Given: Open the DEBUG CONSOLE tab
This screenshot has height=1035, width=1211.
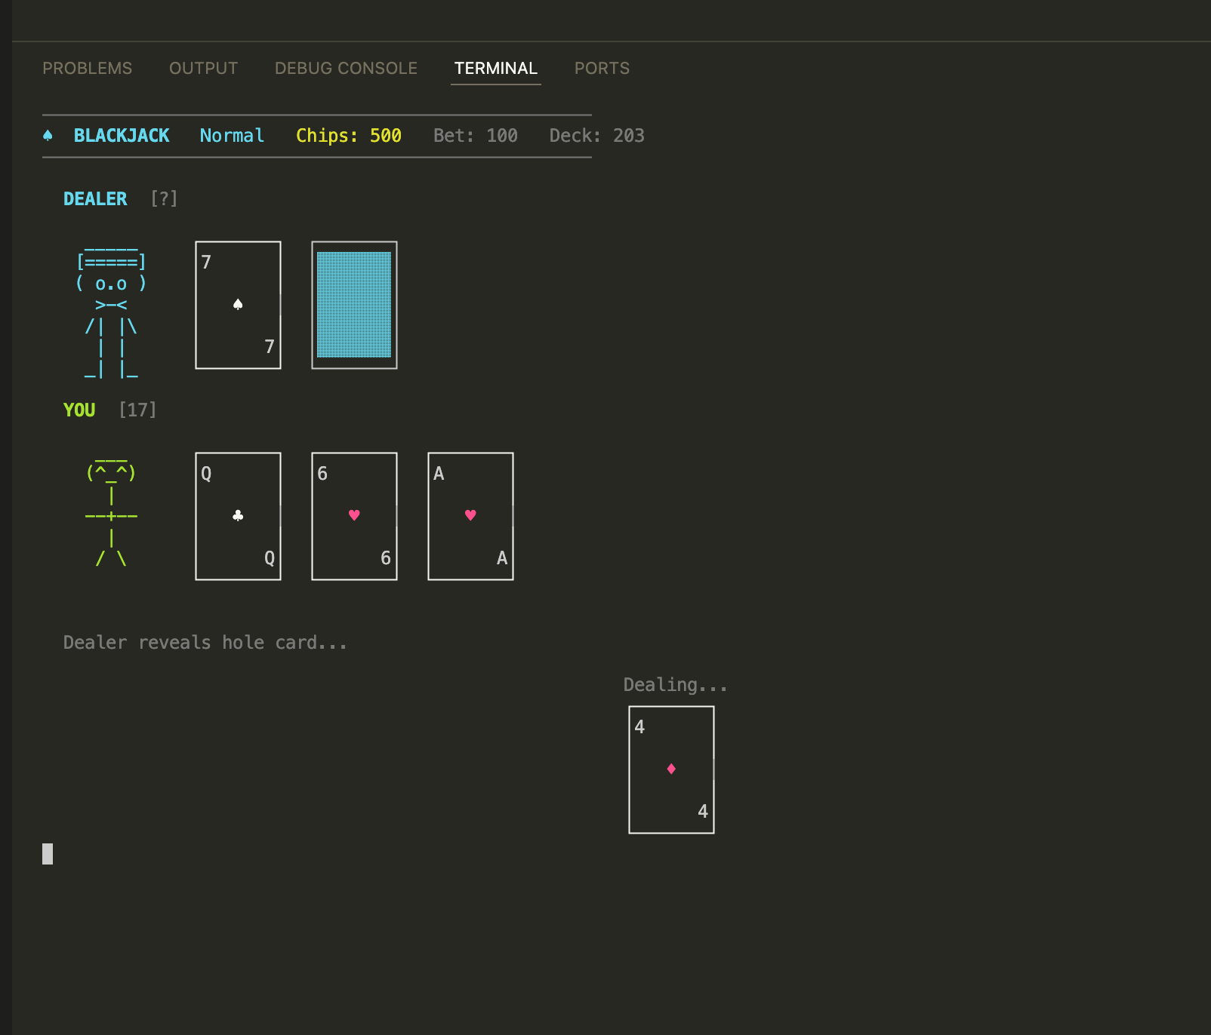Looking at the screenshot, I should [x=346, y=68].
